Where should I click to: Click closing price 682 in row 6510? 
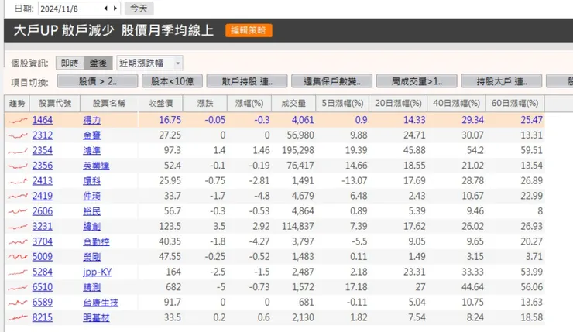173,287
